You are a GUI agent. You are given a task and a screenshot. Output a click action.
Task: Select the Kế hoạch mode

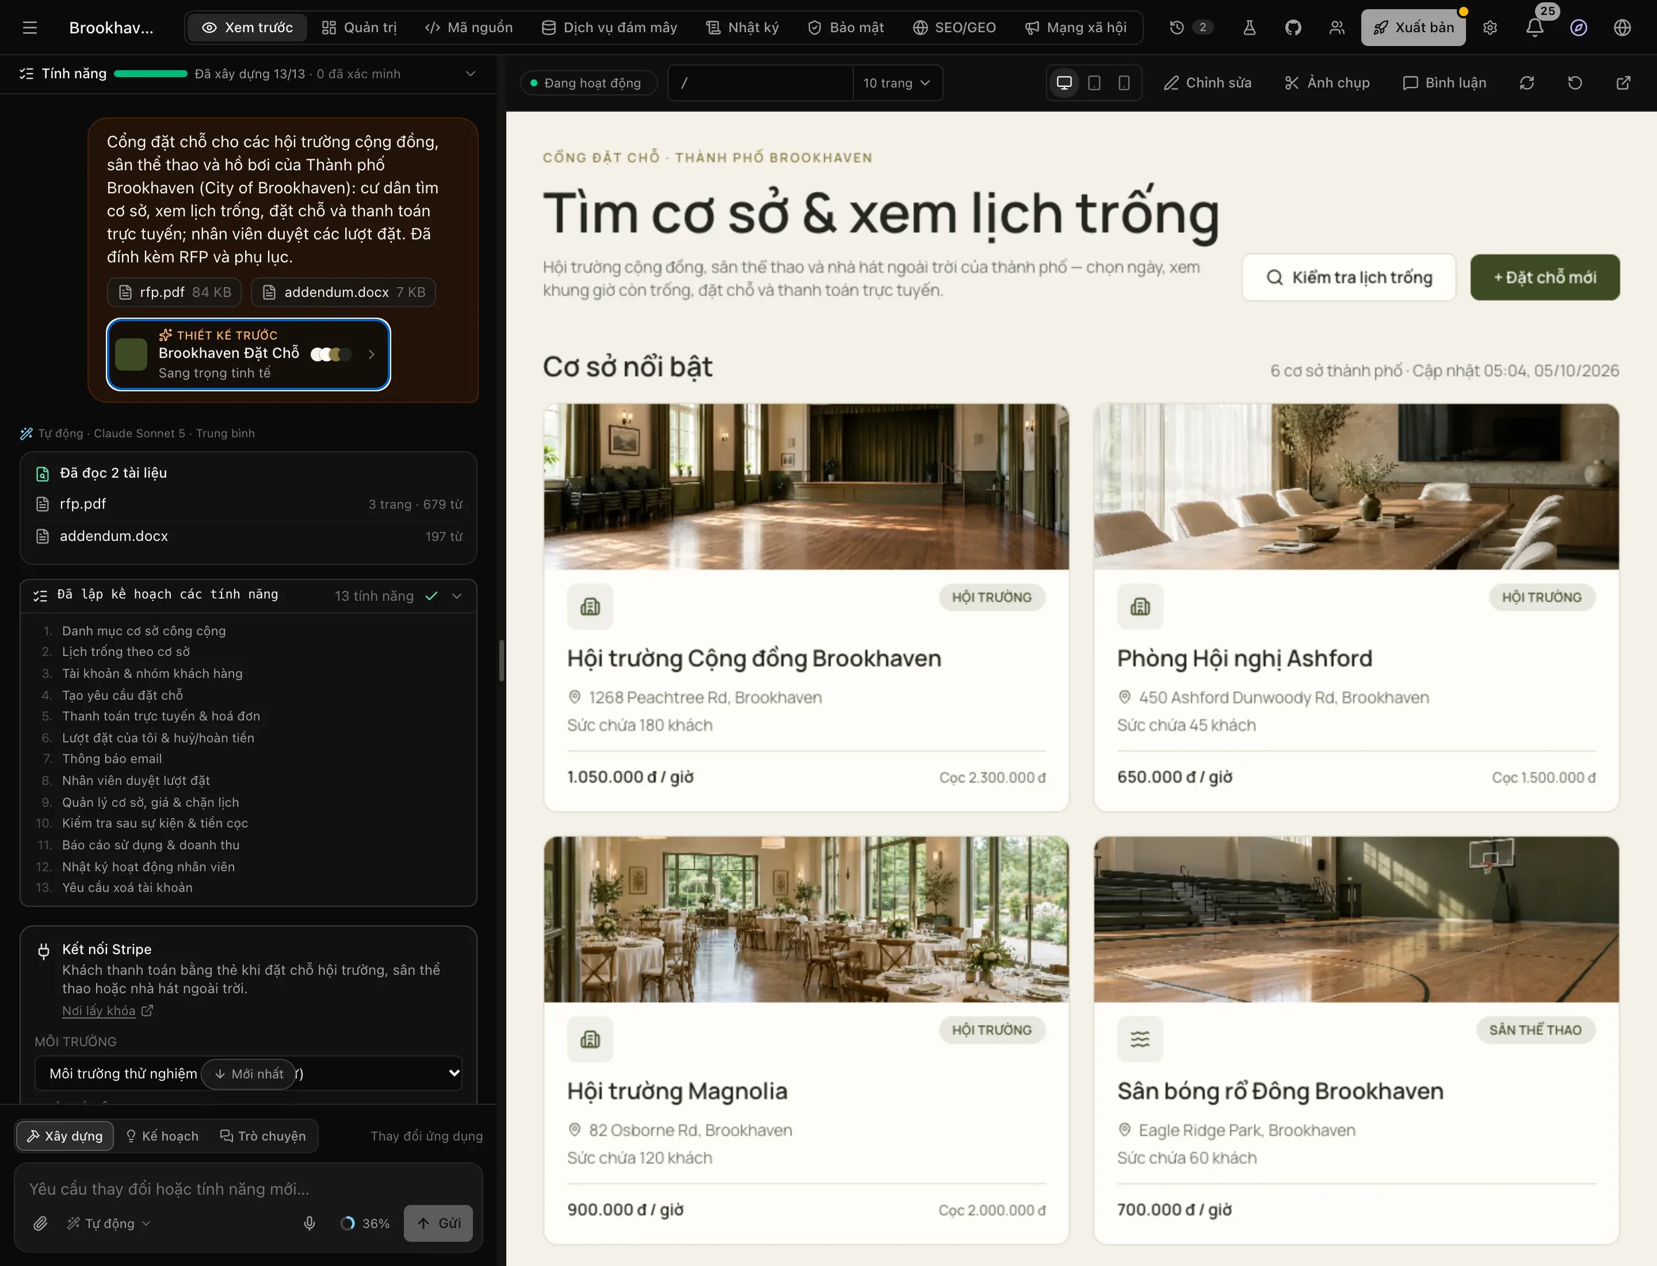(162, 1135)
